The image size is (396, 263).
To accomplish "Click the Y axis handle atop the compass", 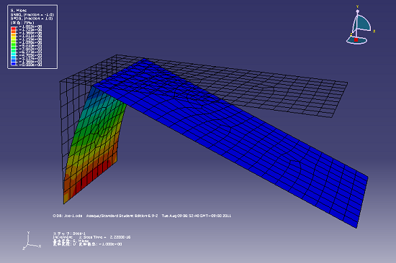I will [357, 11].
